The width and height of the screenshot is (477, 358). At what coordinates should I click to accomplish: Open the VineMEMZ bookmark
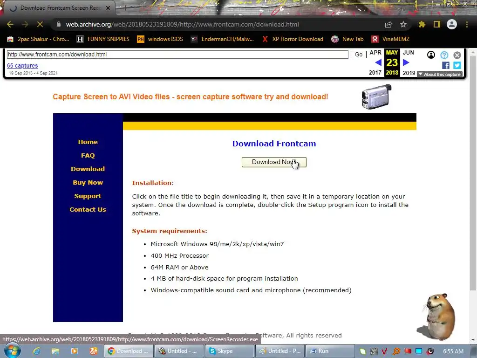click(390, 39)
